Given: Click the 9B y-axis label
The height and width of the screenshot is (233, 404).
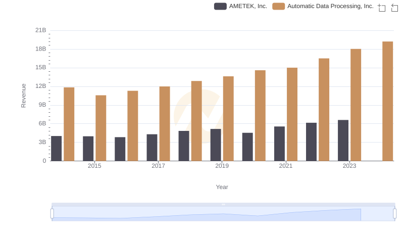Looking at the screenshot, I should pyautogui.click(x=42, y=105).
